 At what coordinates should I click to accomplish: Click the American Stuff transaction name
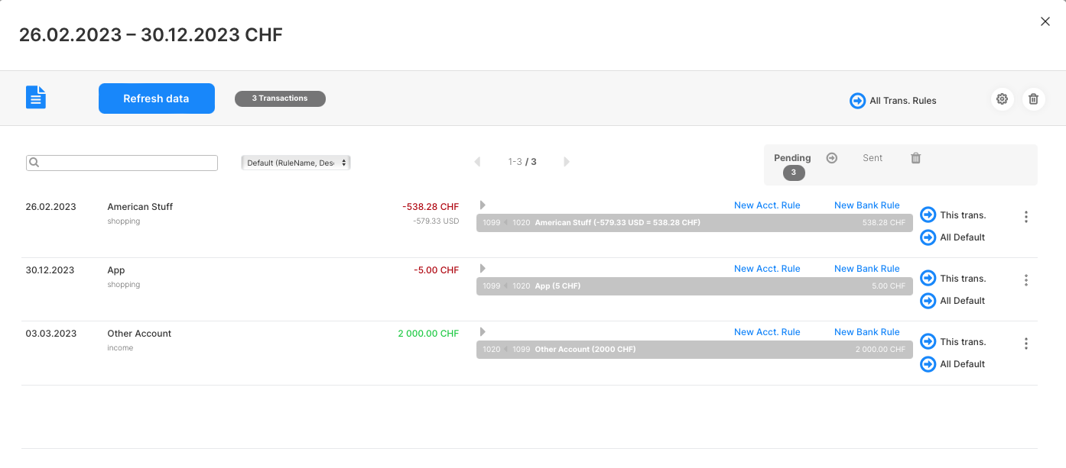click(140, 207)
